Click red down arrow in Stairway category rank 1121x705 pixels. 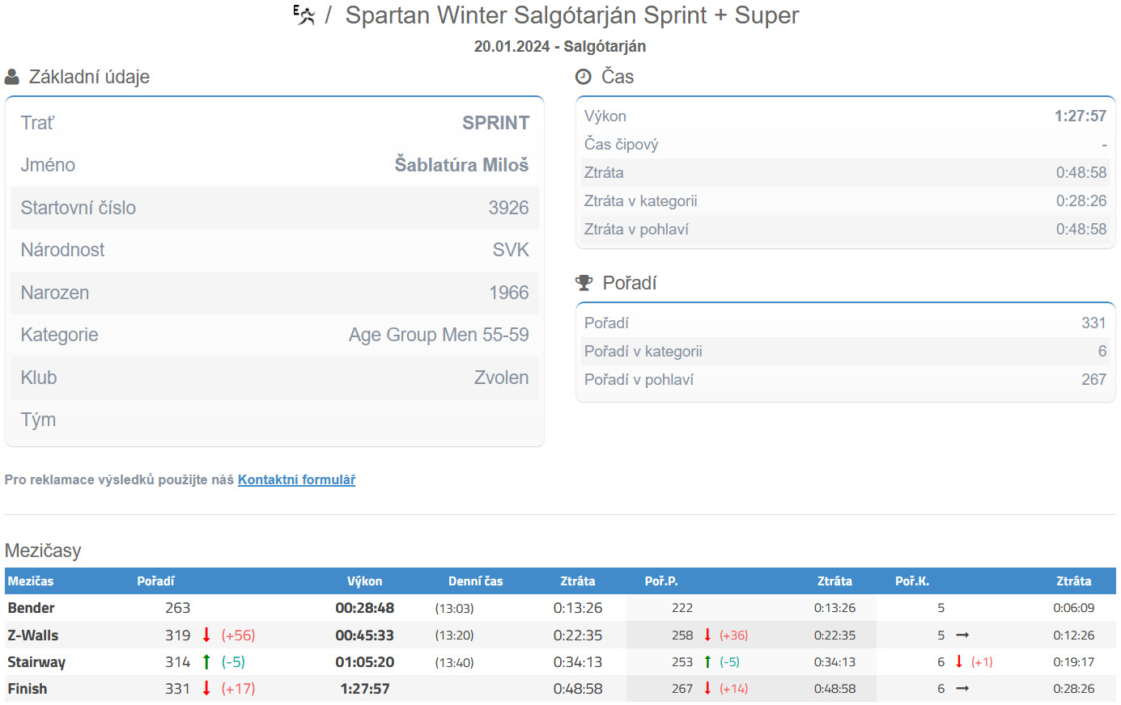pos(959,661)
